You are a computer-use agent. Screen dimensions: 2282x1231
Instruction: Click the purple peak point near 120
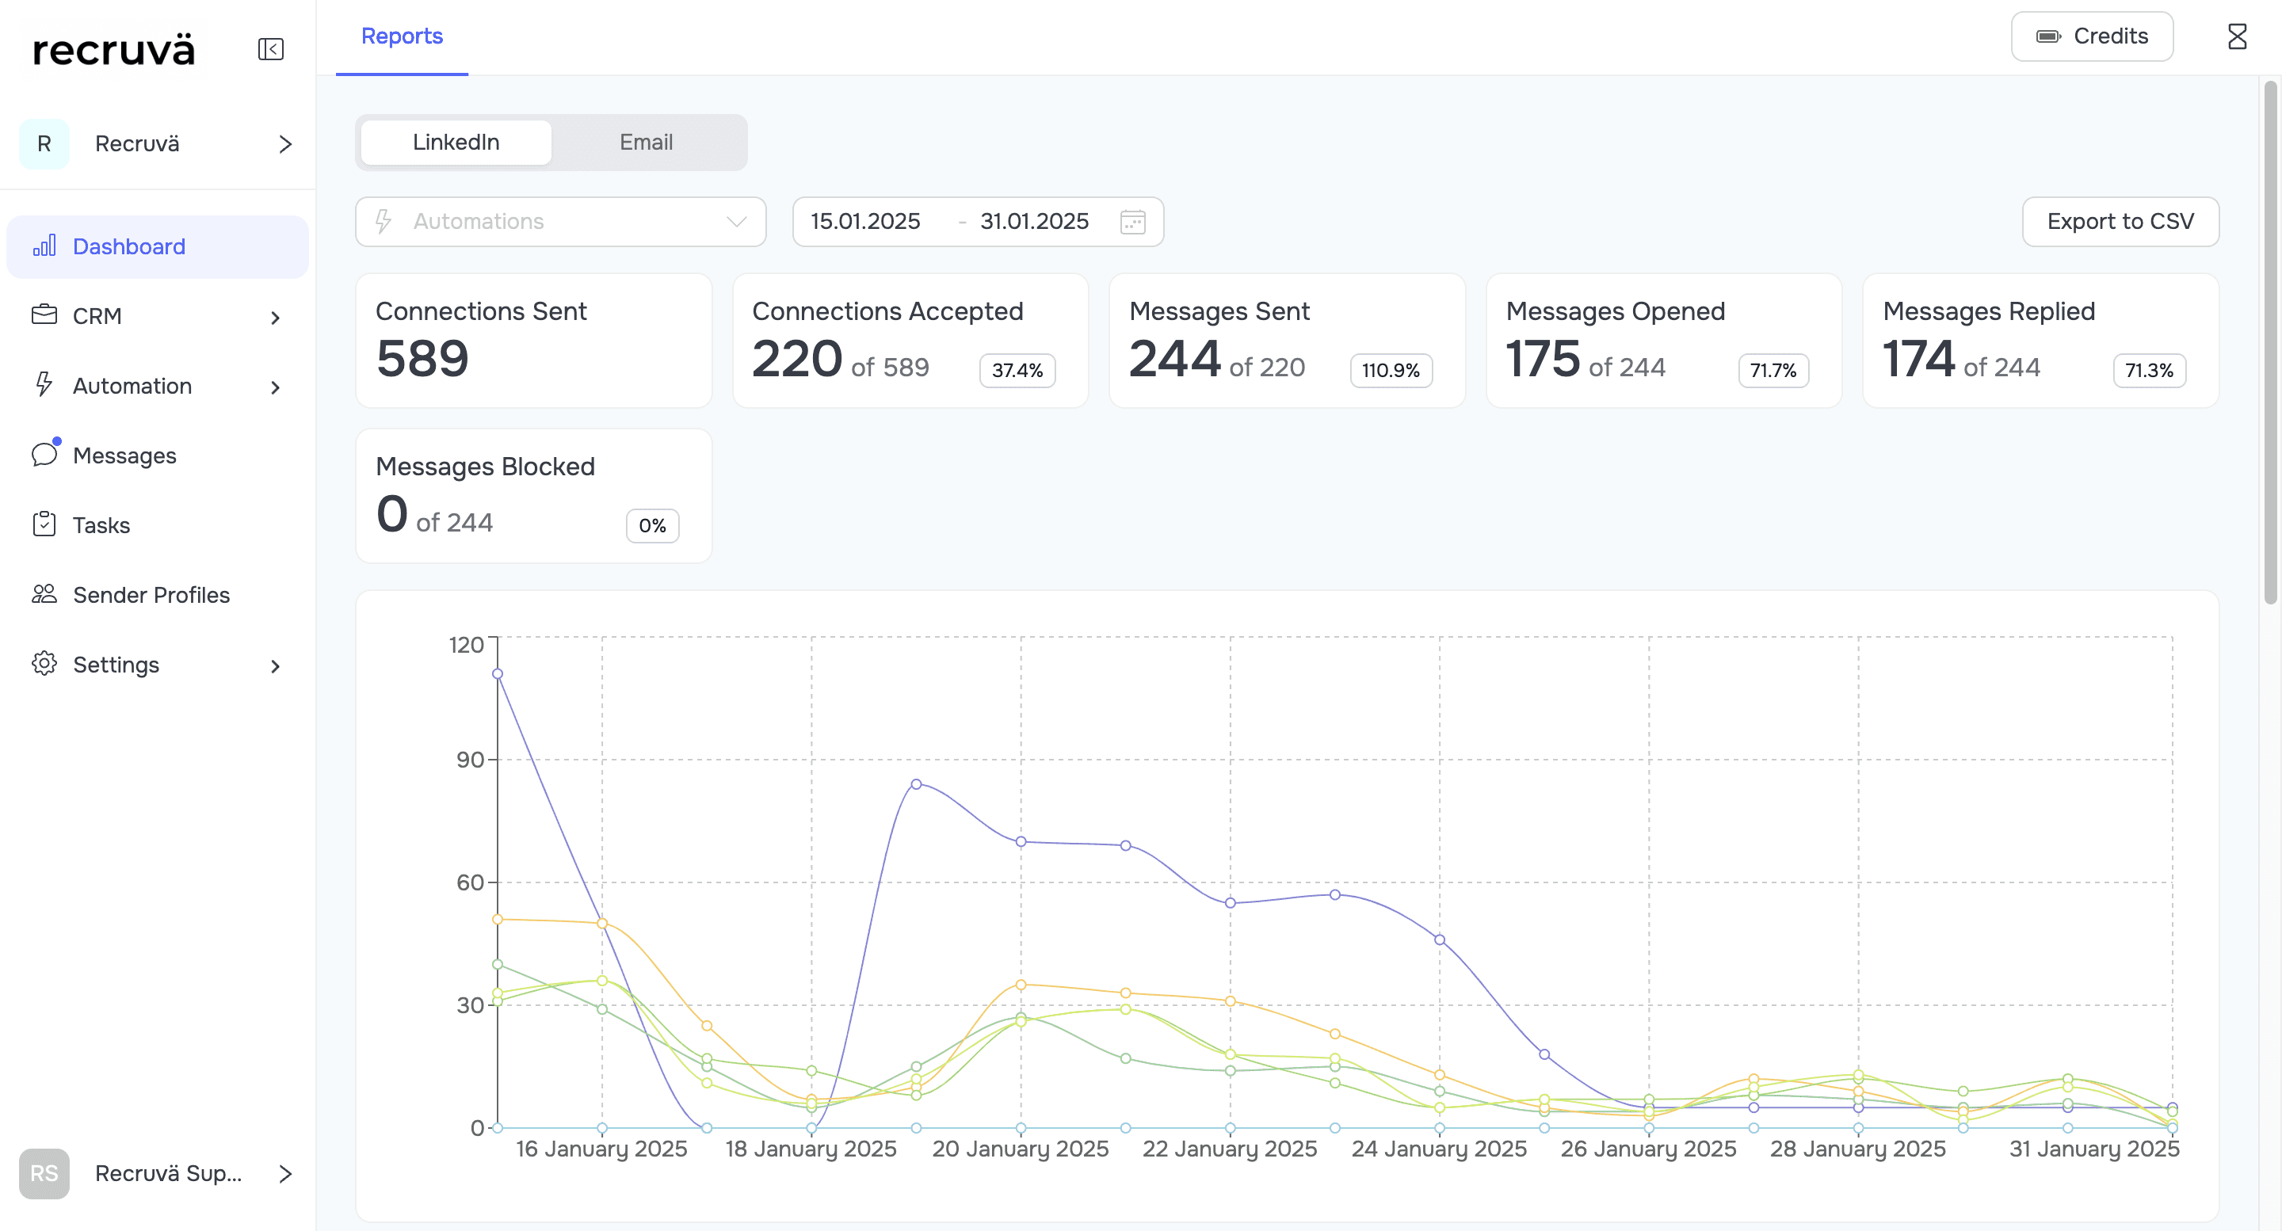(497, 674)
